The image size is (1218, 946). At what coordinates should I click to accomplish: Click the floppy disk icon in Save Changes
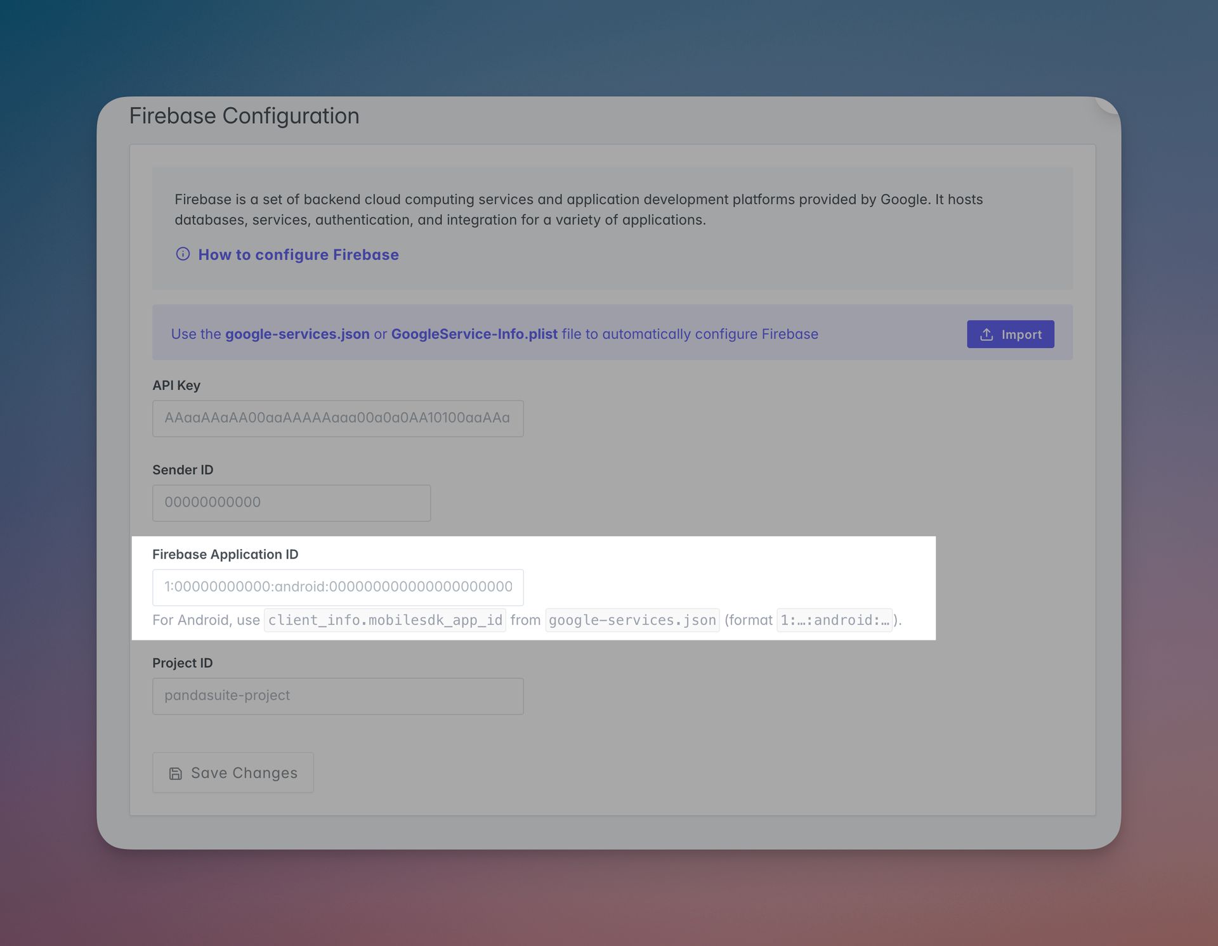pos(176,774)
